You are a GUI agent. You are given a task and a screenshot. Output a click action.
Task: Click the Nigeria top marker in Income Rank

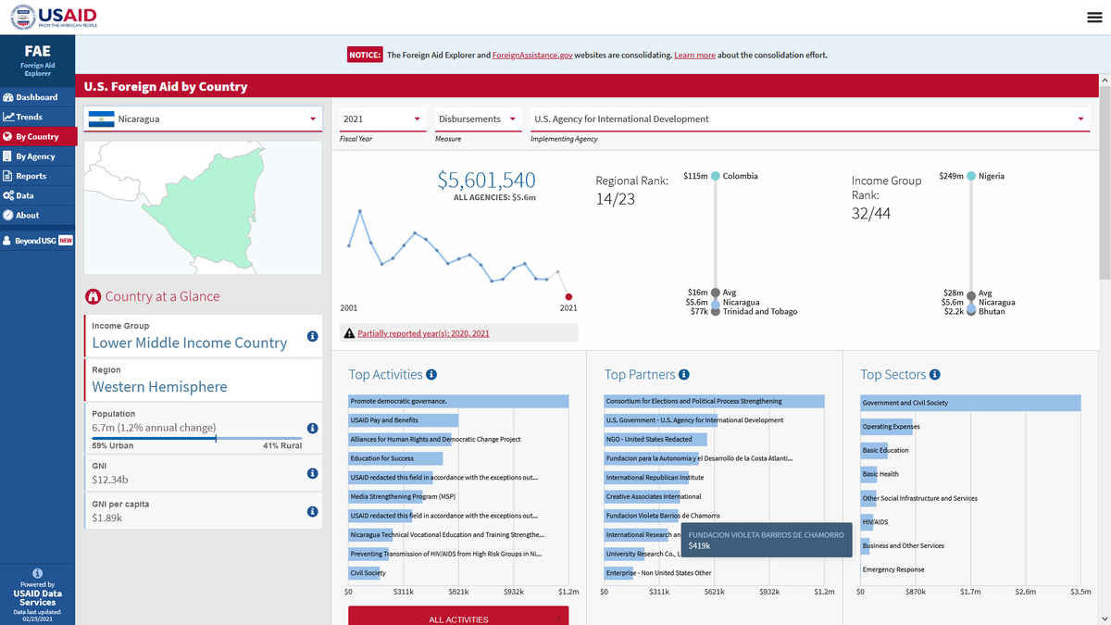970,176
